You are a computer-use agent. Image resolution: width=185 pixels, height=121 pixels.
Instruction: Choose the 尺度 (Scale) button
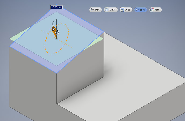126,10
